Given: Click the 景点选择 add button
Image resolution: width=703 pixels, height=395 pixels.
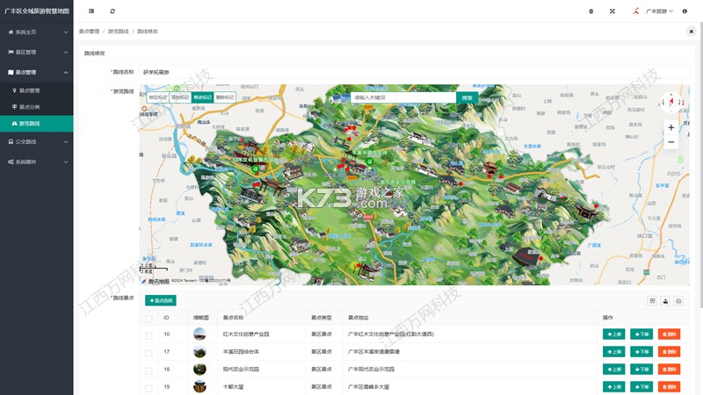Looking at the screenshot, I should click(x=161, y=300).
